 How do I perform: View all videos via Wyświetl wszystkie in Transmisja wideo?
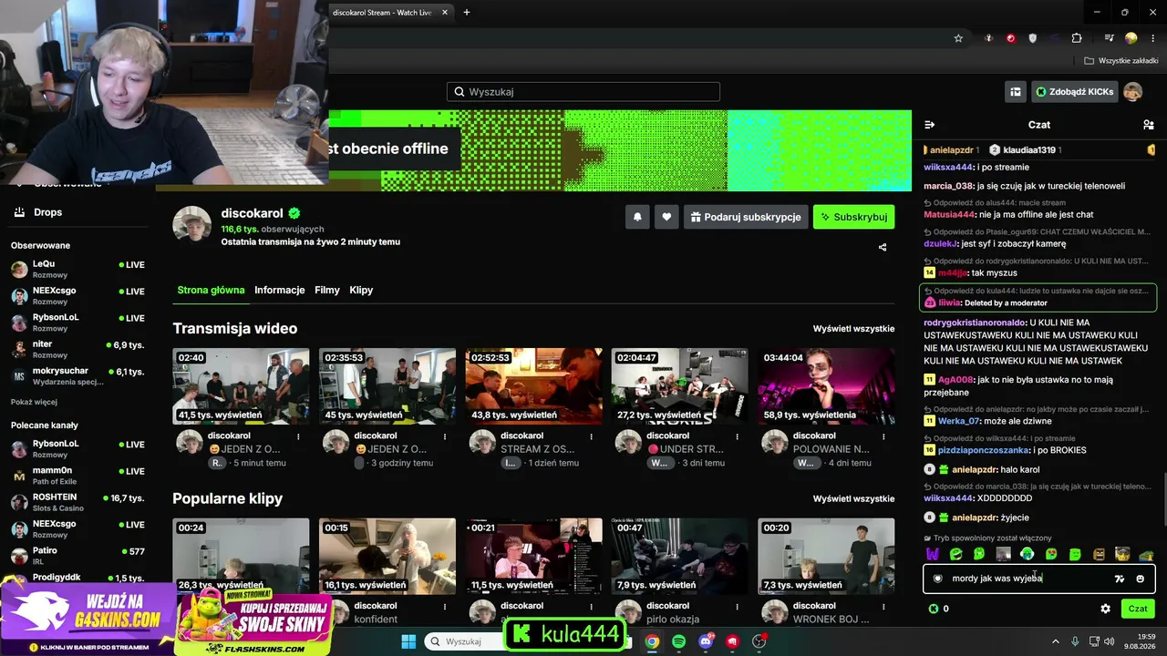point(854,329)
